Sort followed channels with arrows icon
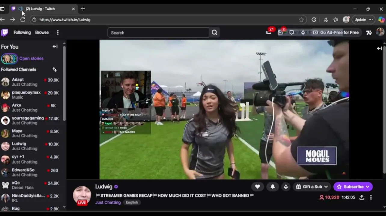This screenshot has width=386, height=216. tap(54, 69)
